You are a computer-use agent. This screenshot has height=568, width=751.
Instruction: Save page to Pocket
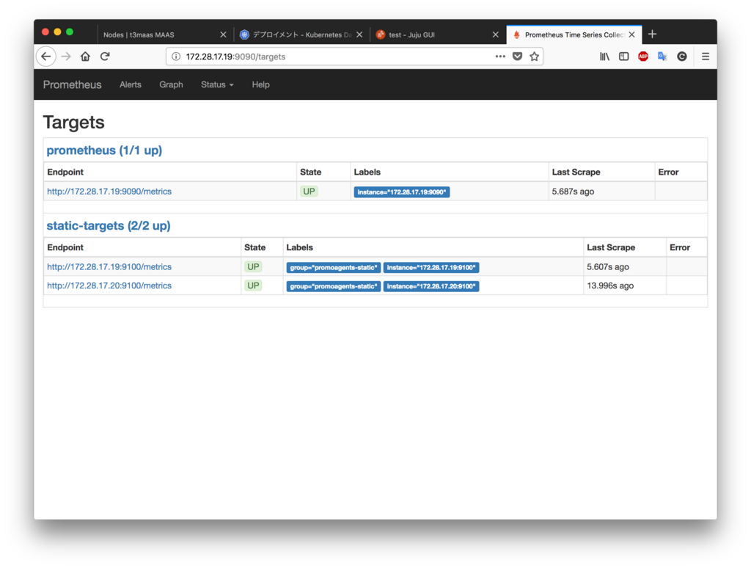point(517,57)
